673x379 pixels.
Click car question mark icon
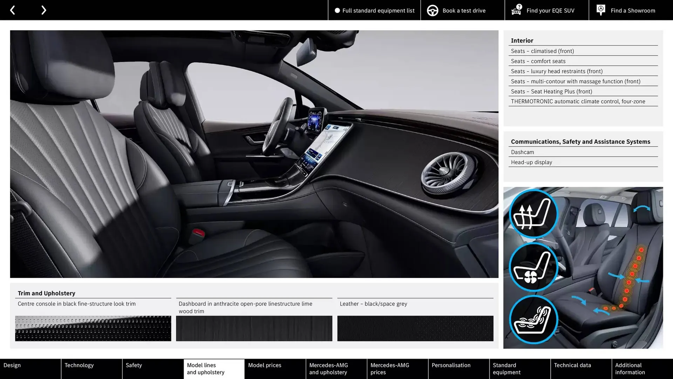point(516,10)
